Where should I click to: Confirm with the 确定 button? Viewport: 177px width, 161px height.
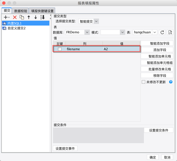[x=153, y=157]
